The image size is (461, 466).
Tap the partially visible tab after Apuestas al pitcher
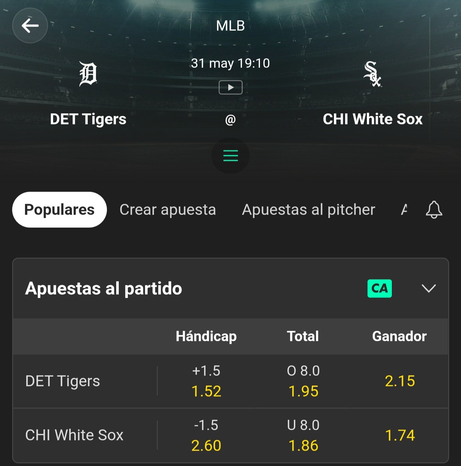(x=404, y=210)
